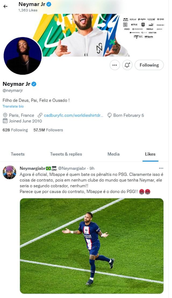
Task: Click the Joined June 2010 calendar icon
Action: pos(5,121)
